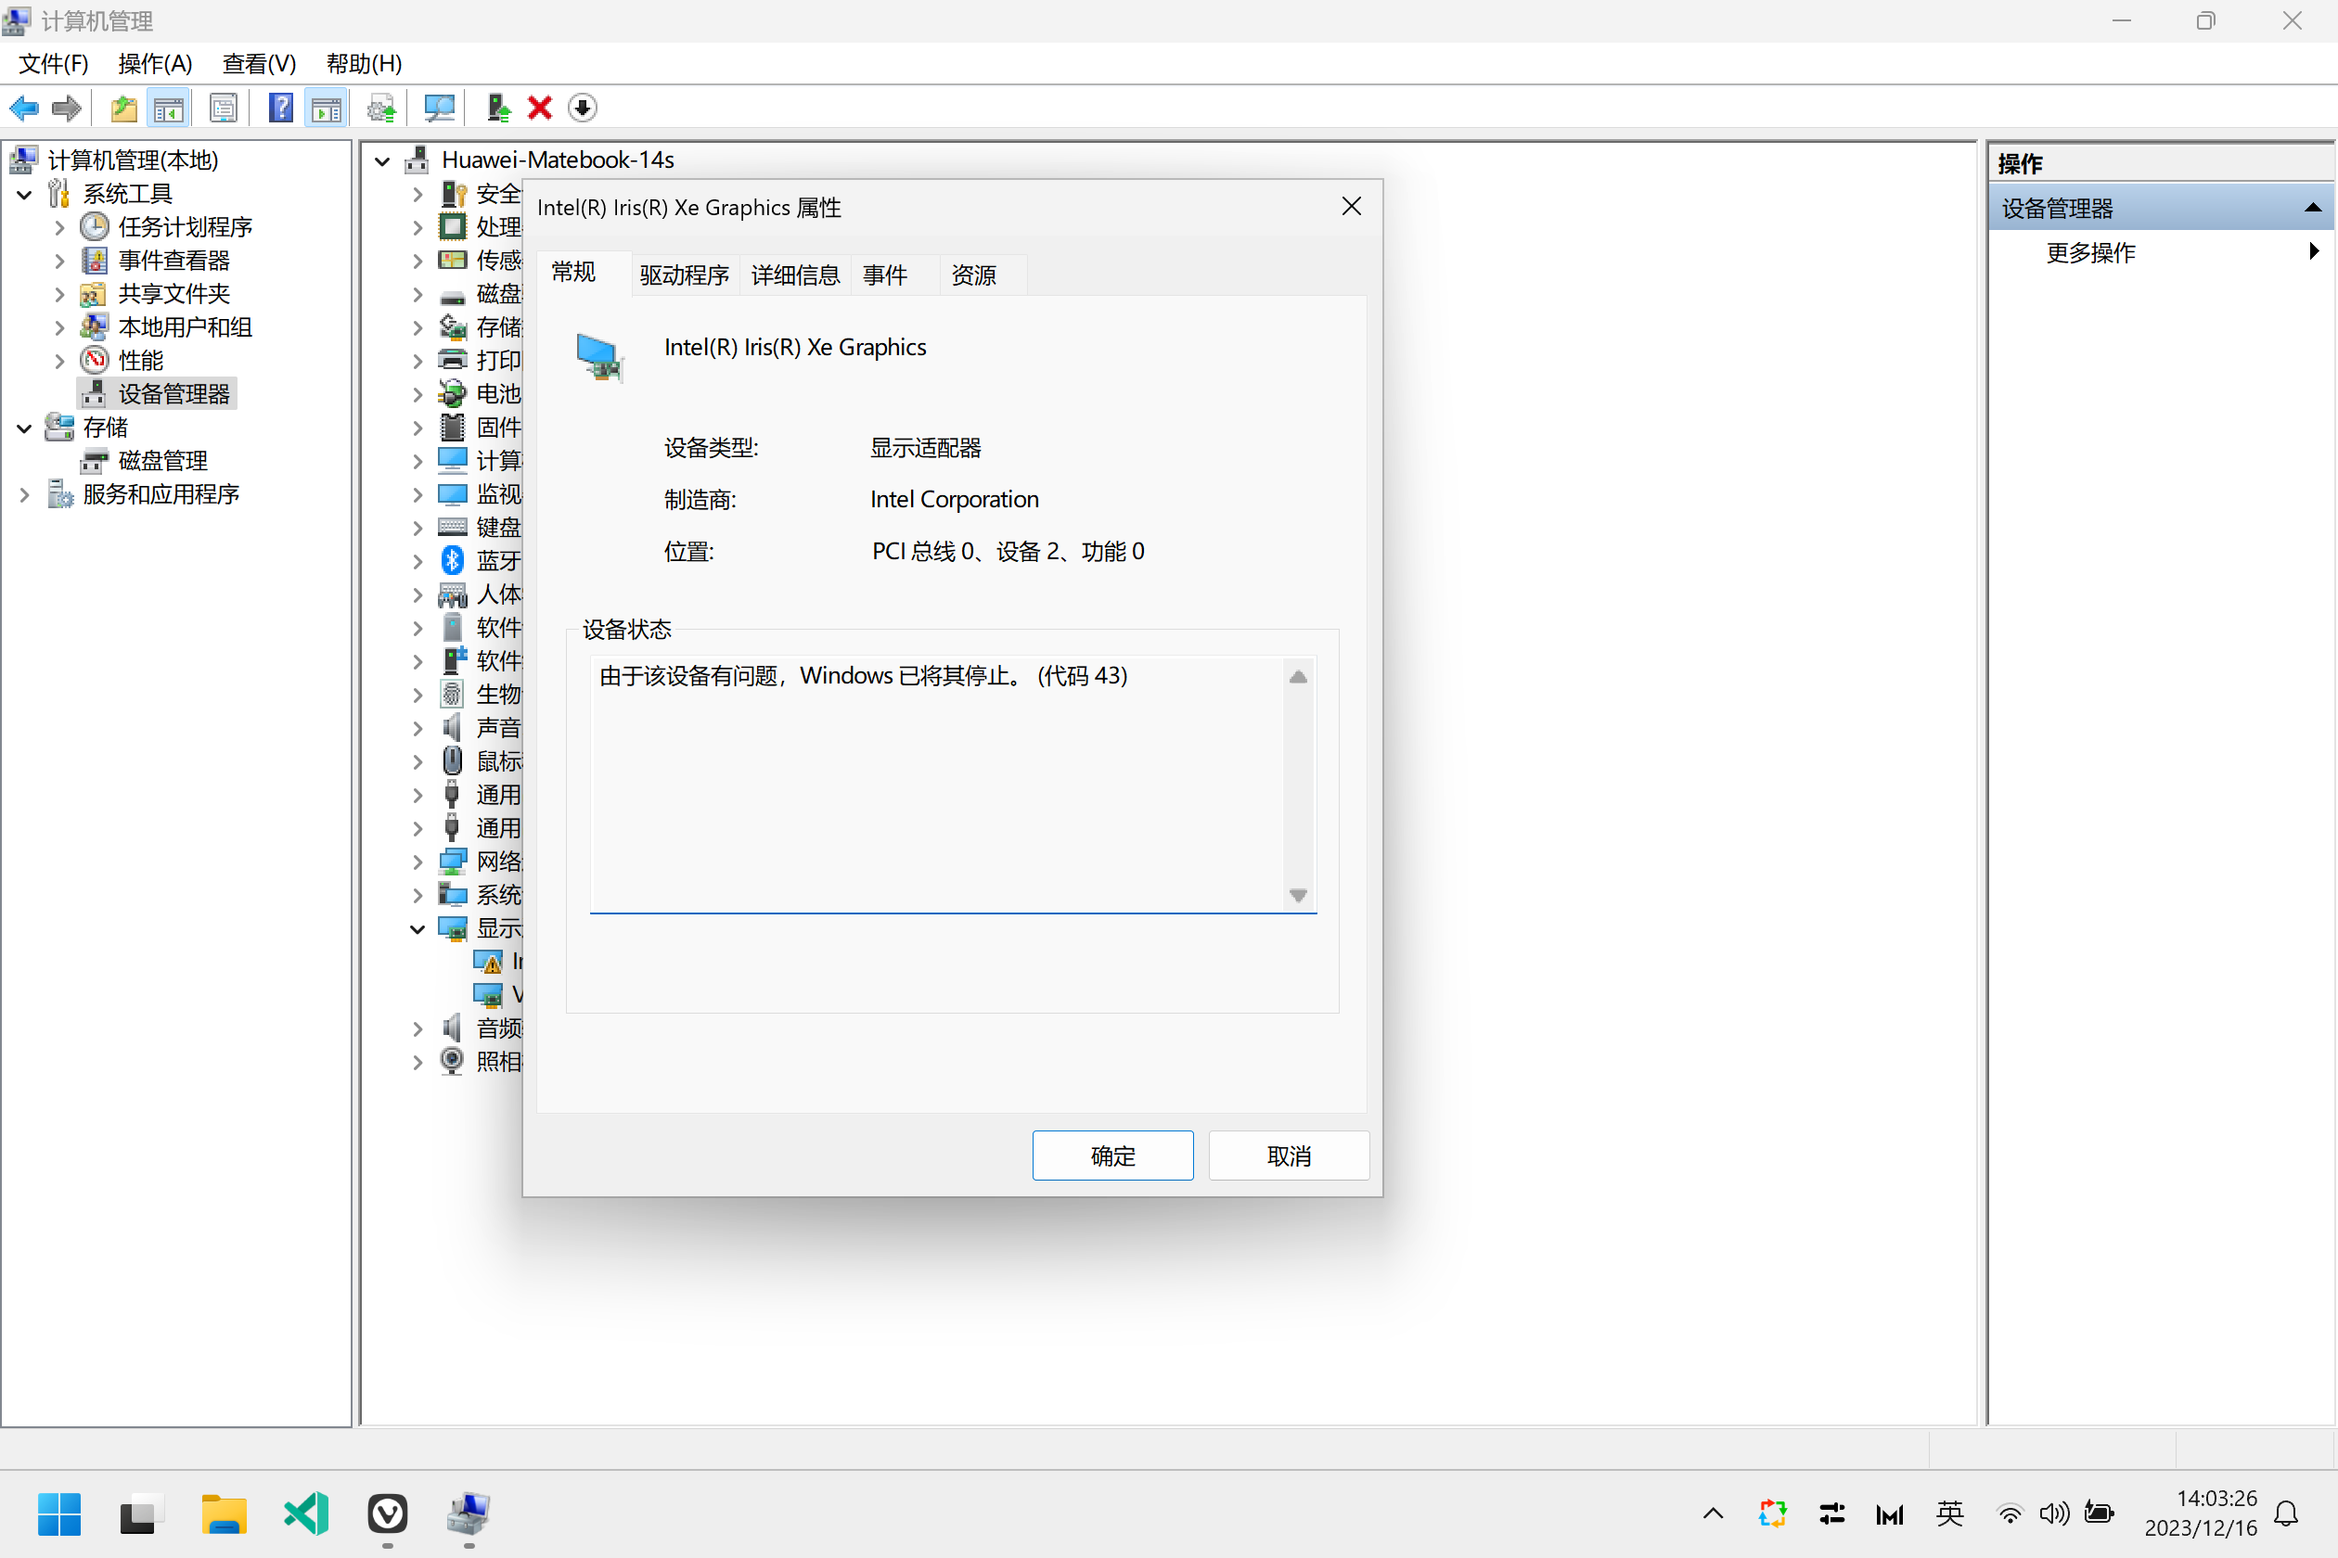
Task: Open the 操作(A) menu
Action: coord(155,64)
